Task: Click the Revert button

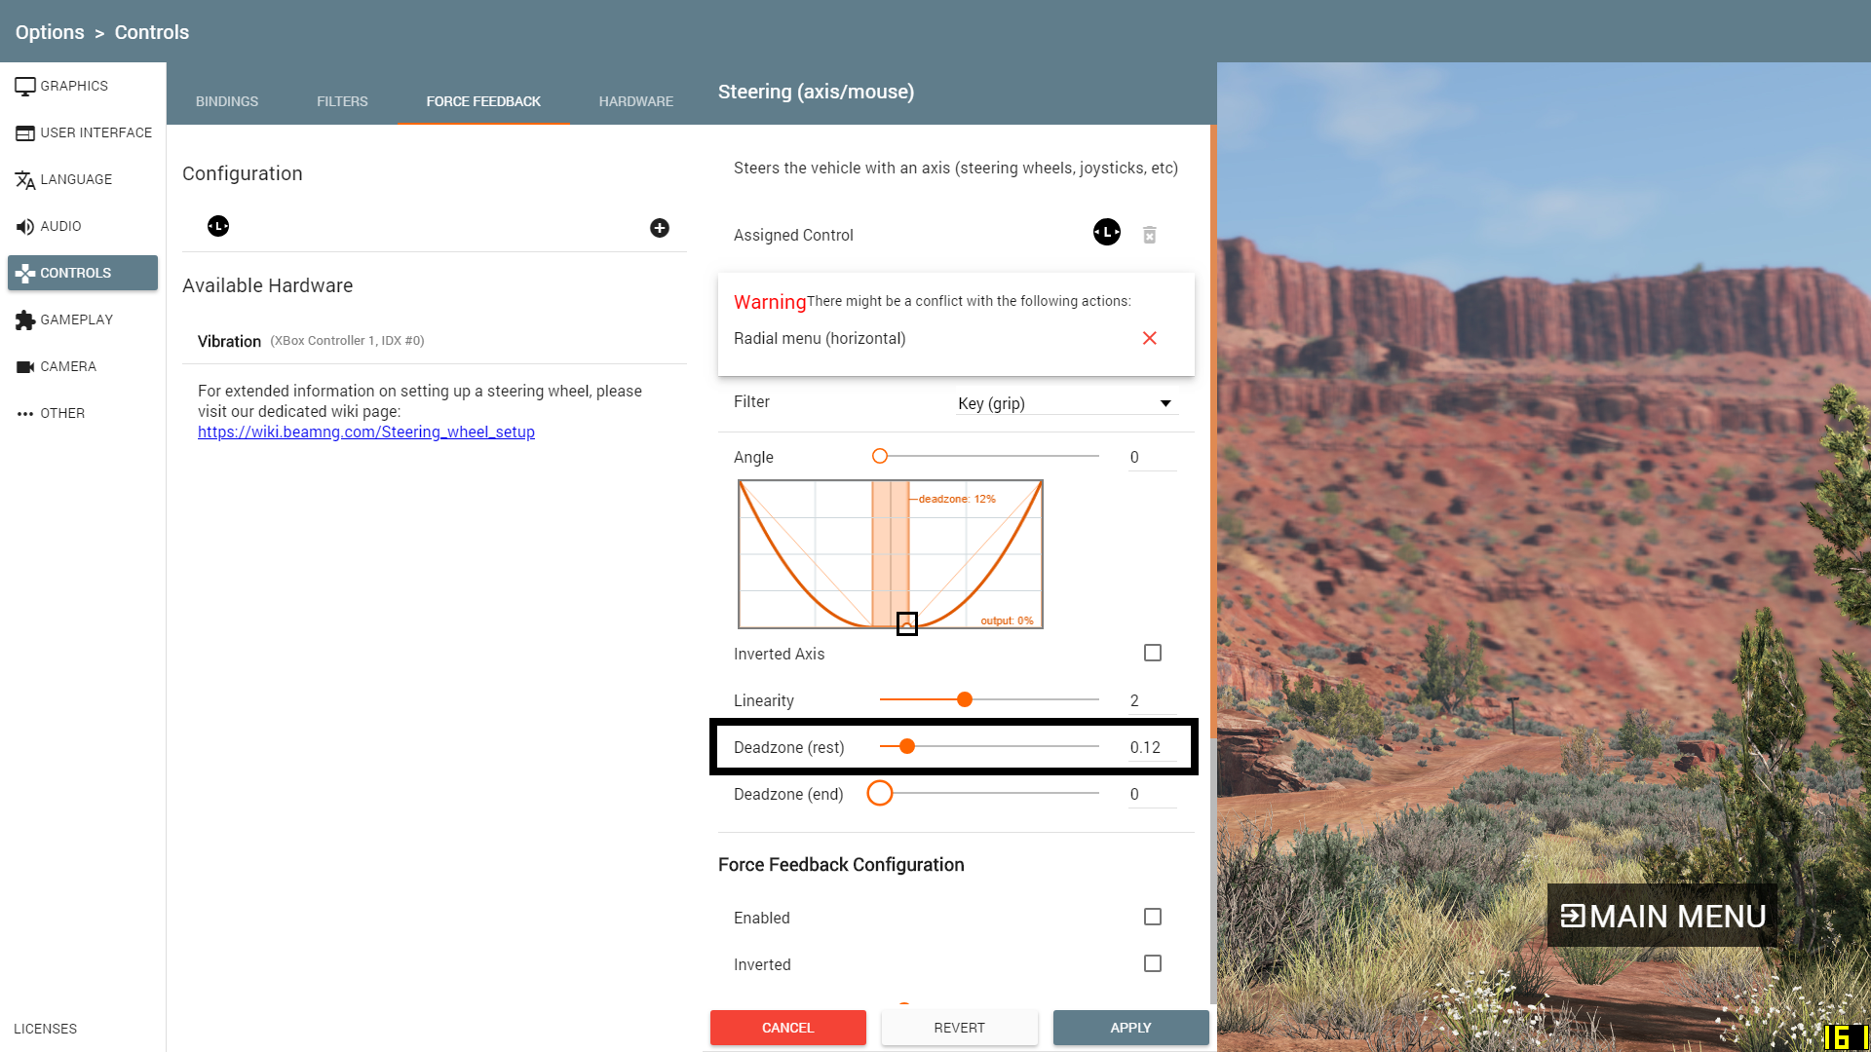Action: pyautogui.click(x=960, y=1028)
